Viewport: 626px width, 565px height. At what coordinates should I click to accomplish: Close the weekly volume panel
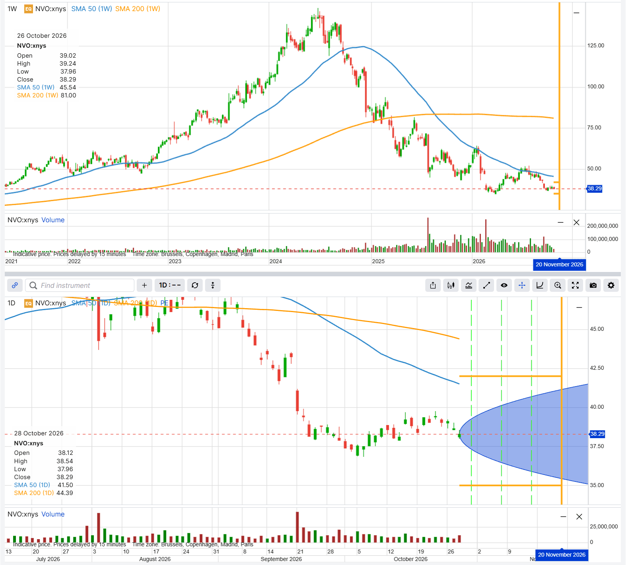click(576, 222)
